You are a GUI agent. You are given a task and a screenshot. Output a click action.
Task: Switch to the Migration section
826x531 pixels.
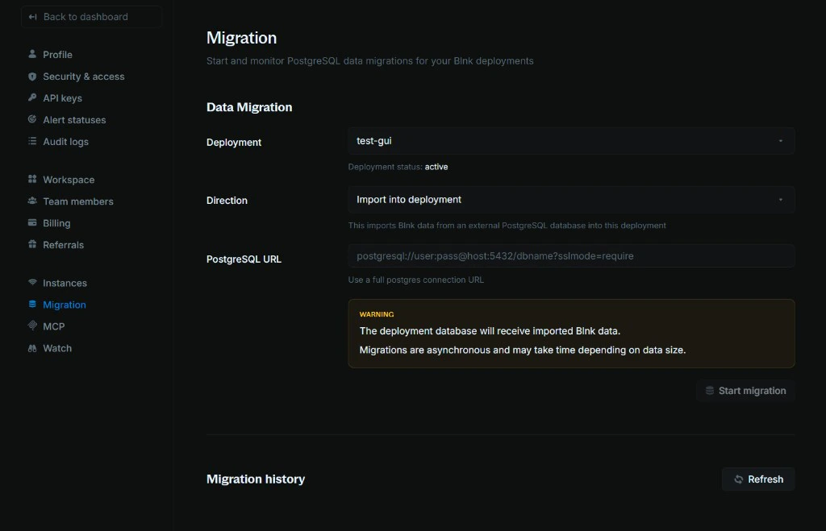63,304
